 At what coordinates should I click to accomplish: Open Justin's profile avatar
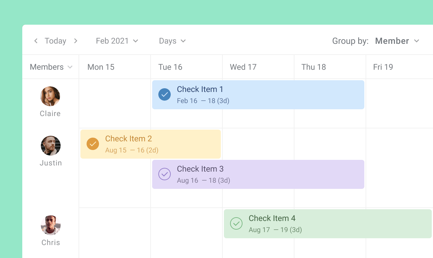point(50,145)
